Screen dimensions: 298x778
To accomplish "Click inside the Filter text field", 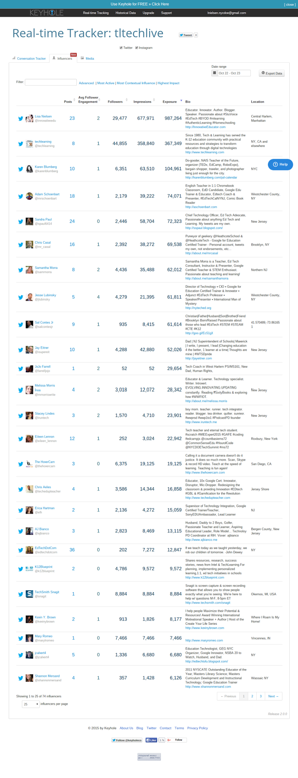I will click(51, 82).
